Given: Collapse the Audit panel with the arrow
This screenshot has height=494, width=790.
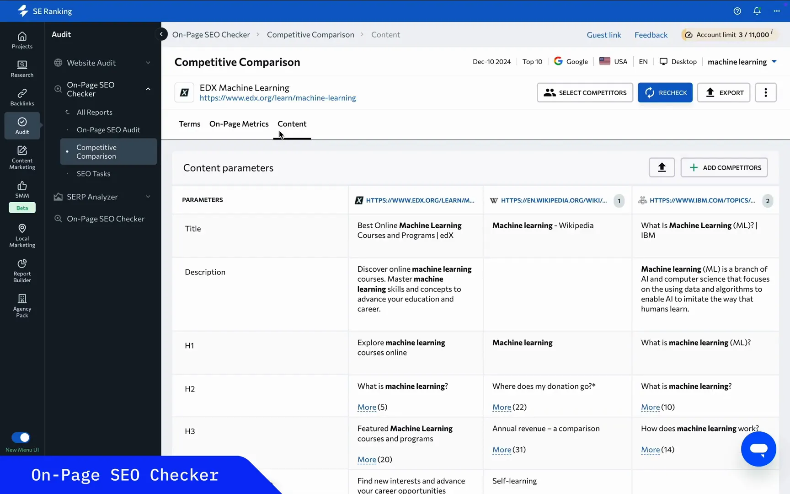Looking at the screenshot, I should pos(161,34).
